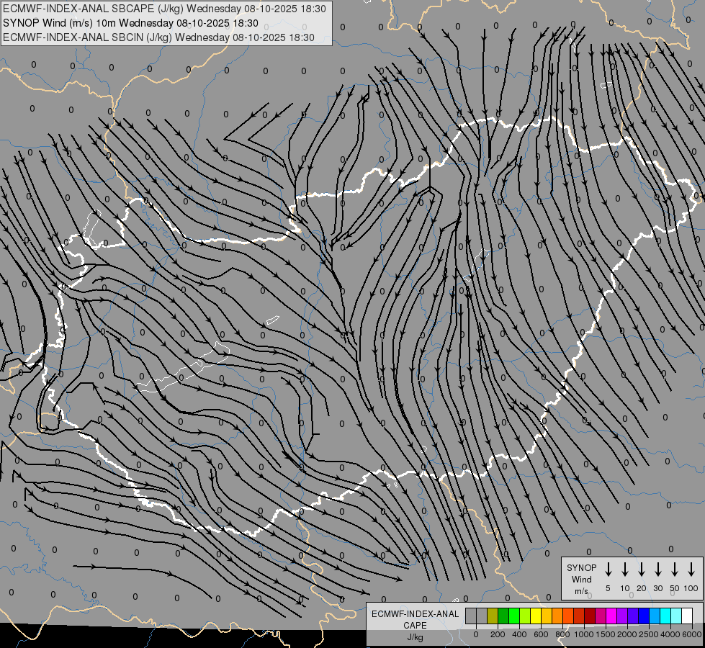This screenshot has width=705, height=648.
Task: Select the olive CAPE colorbar swatch
Action: point(493,616)
